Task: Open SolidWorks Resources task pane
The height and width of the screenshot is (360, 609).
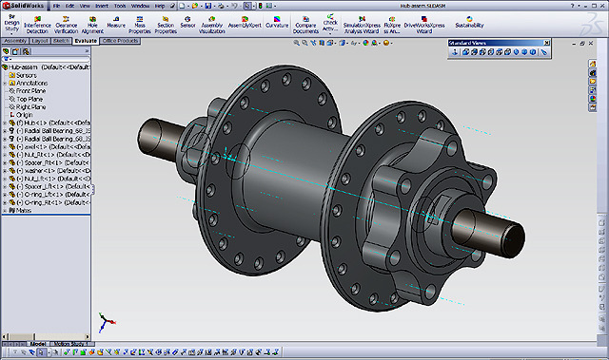Action: 593,64
